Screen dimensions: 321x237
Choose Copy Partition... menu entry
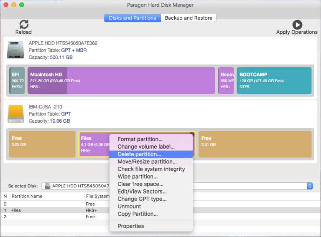[x=151, y=214]
